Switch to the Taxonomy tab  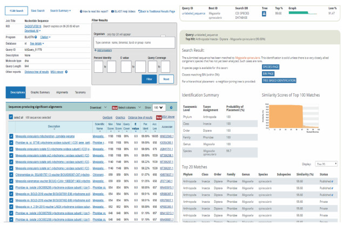pyautogui.click(x=80, y=92)
